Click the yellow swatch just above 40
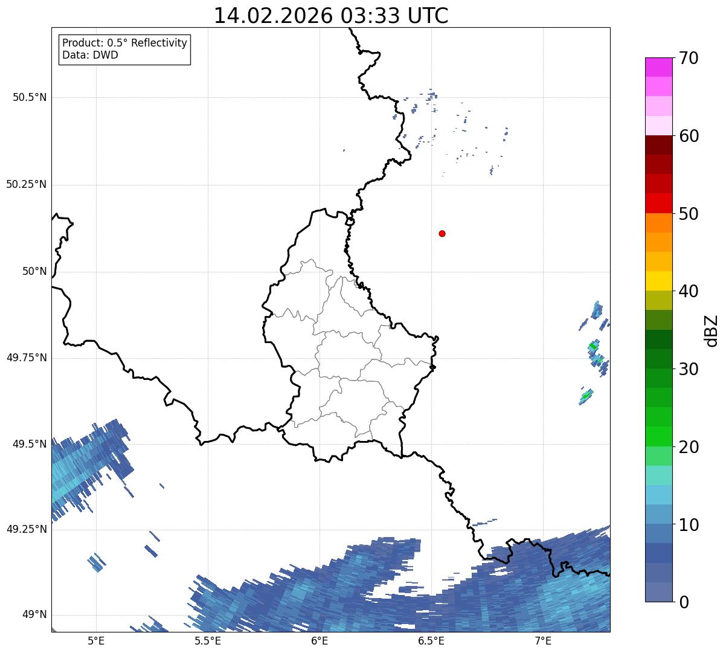Image resolution: width=726 pixels, height=653 pixels. click(x=658, y=281)
